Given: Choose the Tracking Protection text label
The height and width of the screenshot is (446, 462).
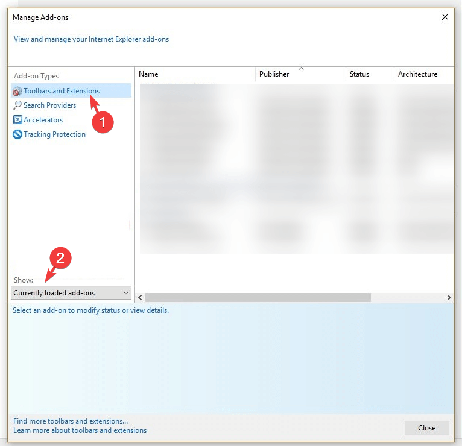Looking at the screenshot, I should [55, 134].
